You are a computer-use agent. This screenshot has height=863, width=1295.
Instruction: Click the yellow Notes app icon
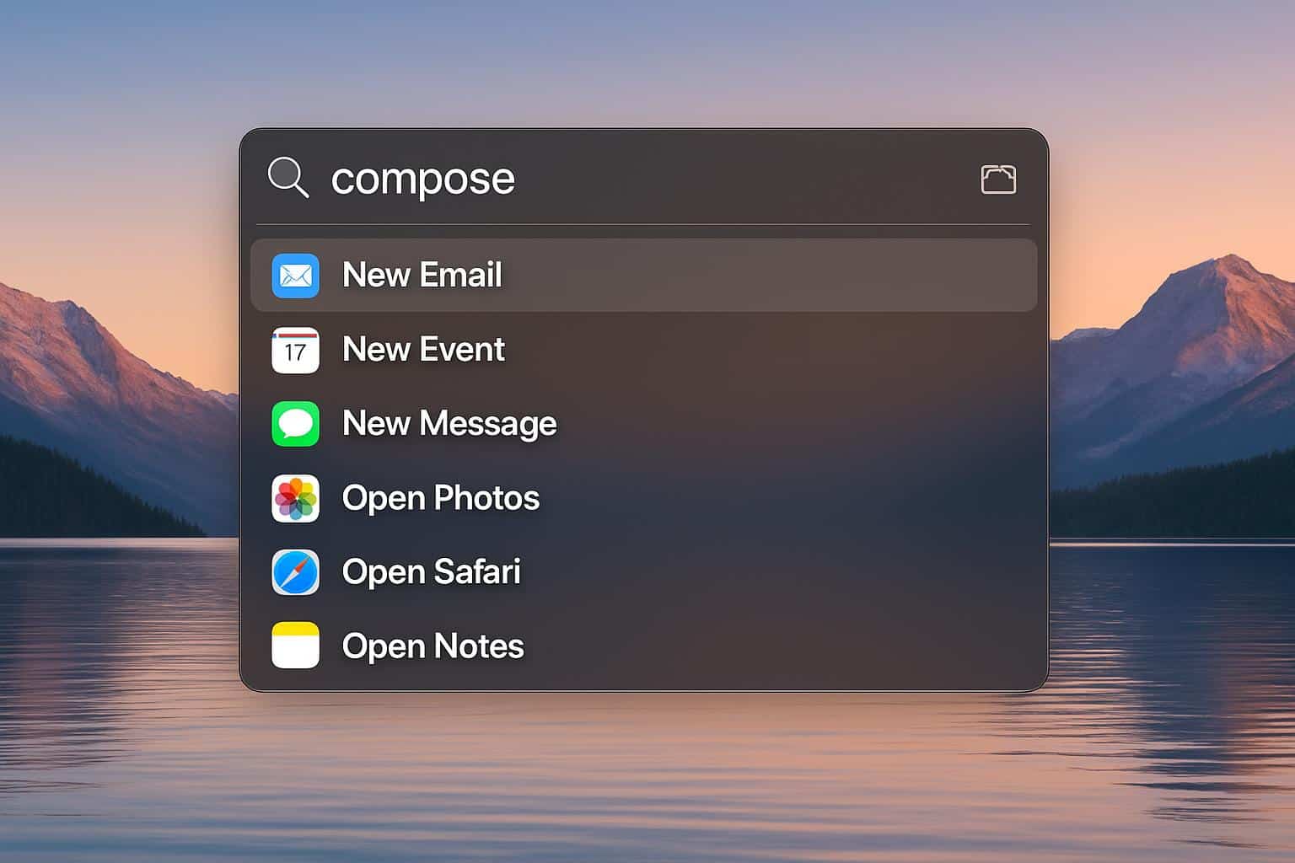tap(295, 646)
